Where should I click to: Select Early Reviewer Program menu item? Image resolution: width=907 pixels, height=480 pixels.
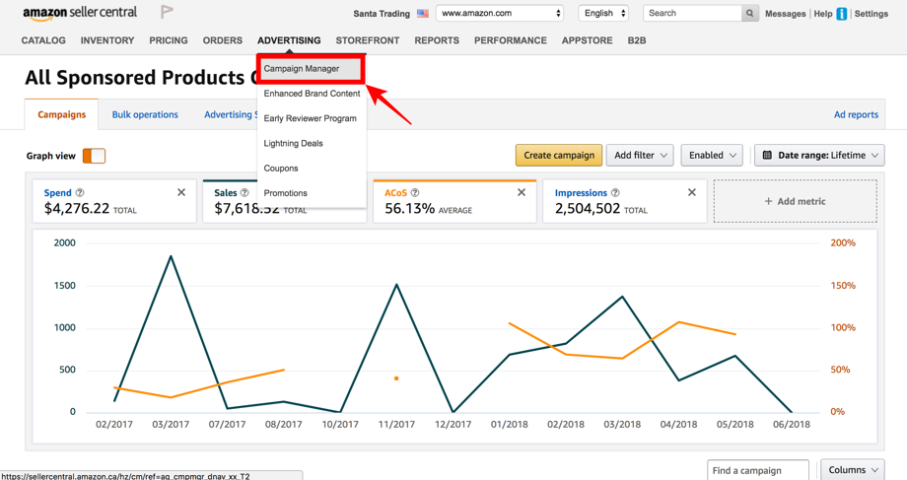click(x=312, y=118)
